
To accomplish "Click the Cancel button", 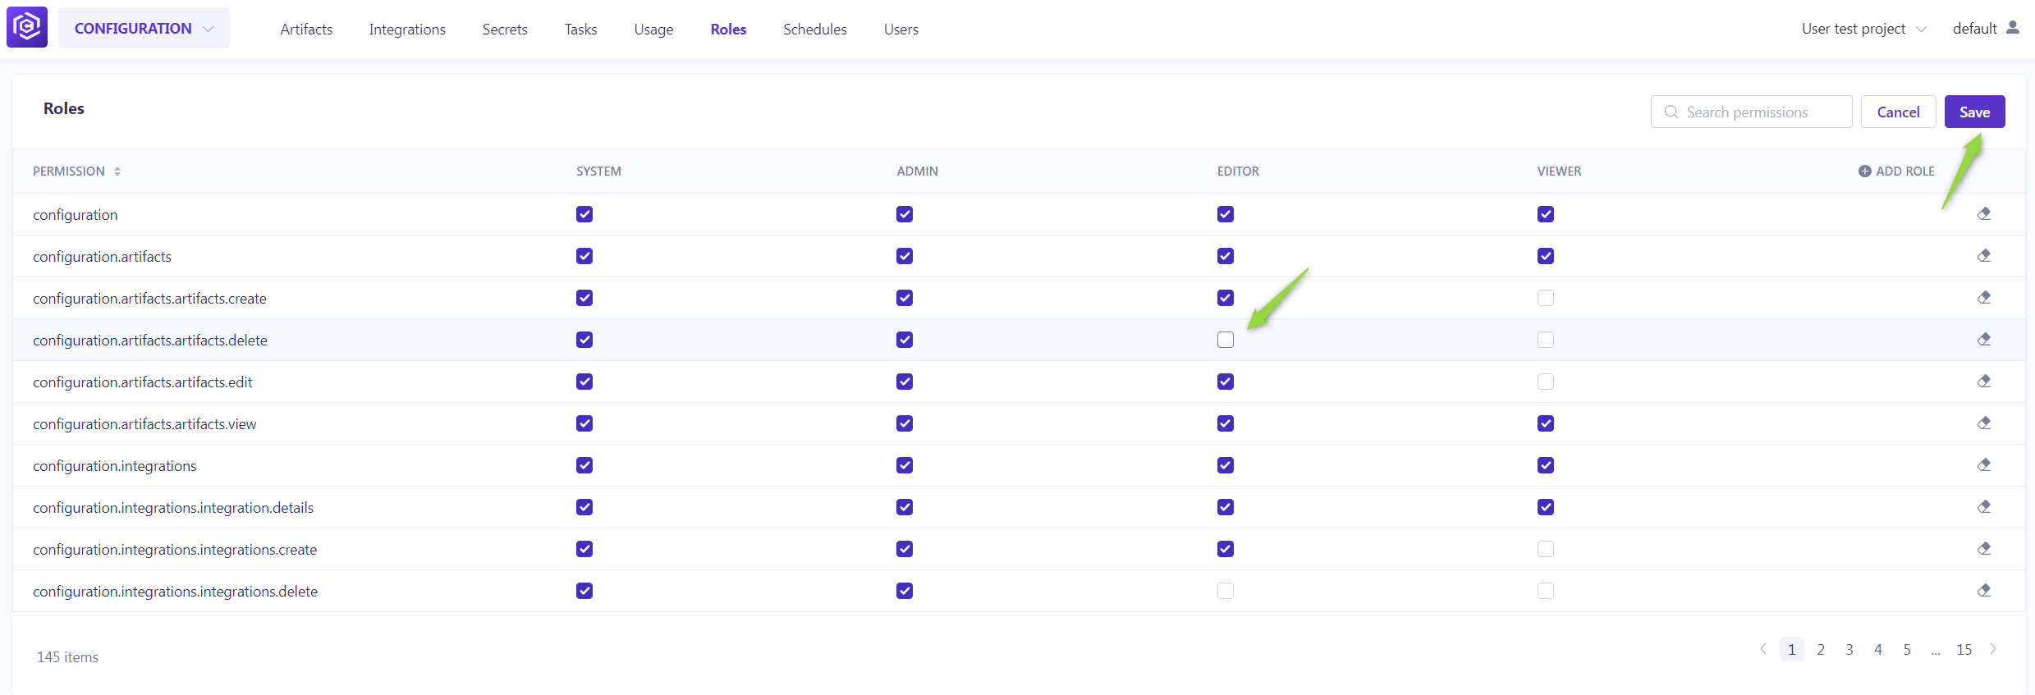I will tap(1897, 112).
